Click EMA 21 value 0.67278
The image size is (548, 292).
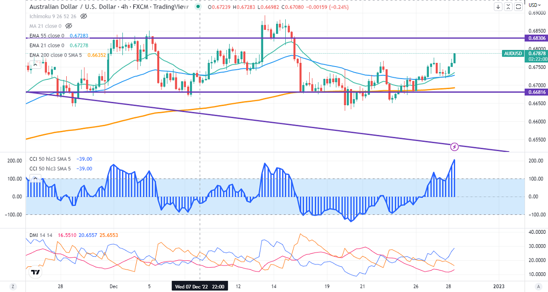79,45
